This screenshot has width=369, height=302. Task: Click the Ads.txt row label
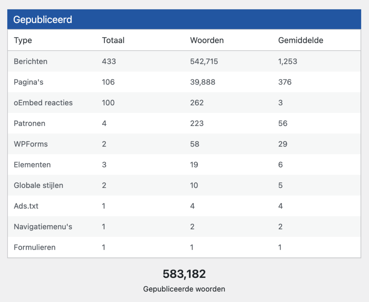[x=26, y=206]
